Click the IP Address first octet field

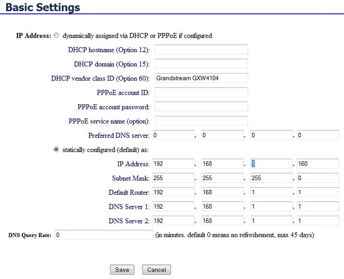[x=172, y=164]
